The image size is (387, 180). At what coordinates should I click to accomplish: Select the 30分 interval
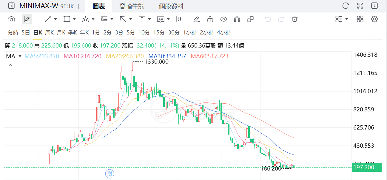click(x=174, y=33)
